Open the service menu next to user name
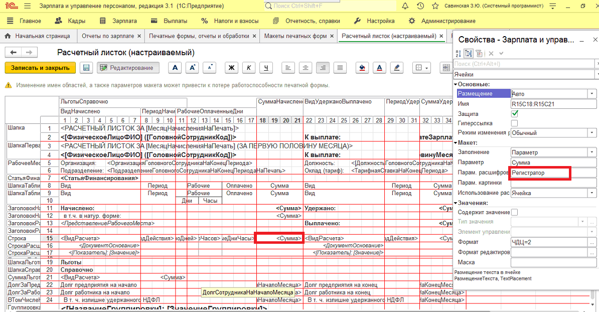This screenshot has height=312, width=599. coord(553,6)
